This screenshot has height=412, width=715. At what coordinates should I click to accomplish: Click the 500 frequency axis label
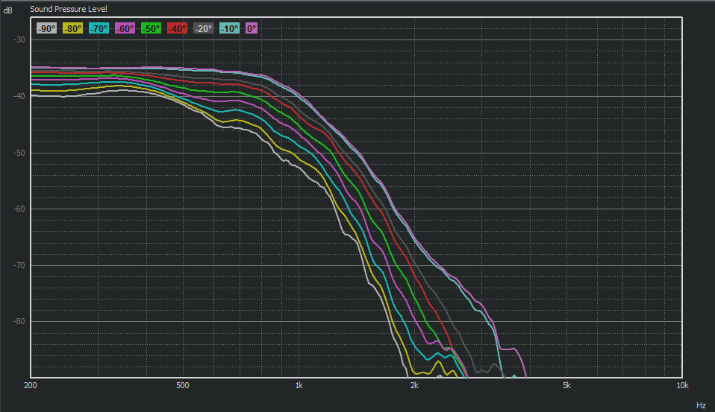(182, 386)
